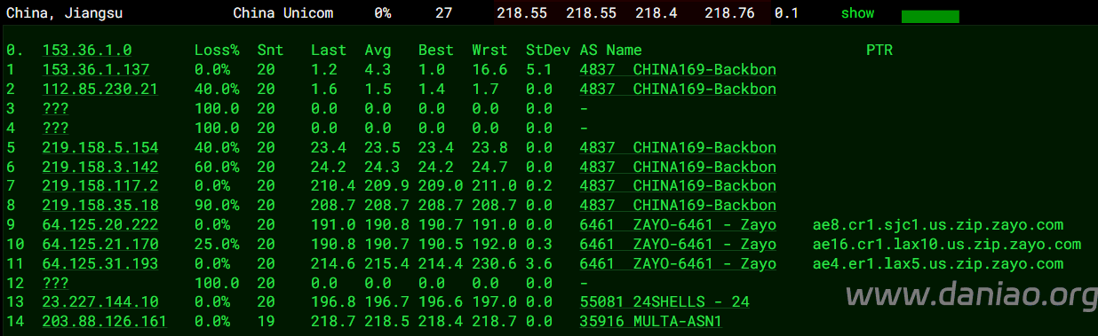Image resolution: width=1098 pixels, height=336 pixels.
Task: Click the 60.0% loss value on hop 6
Action: pos(217,167)
